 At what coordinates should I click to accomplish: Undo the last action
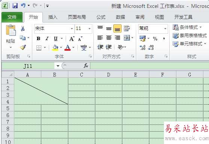click(x=23, y=6)
